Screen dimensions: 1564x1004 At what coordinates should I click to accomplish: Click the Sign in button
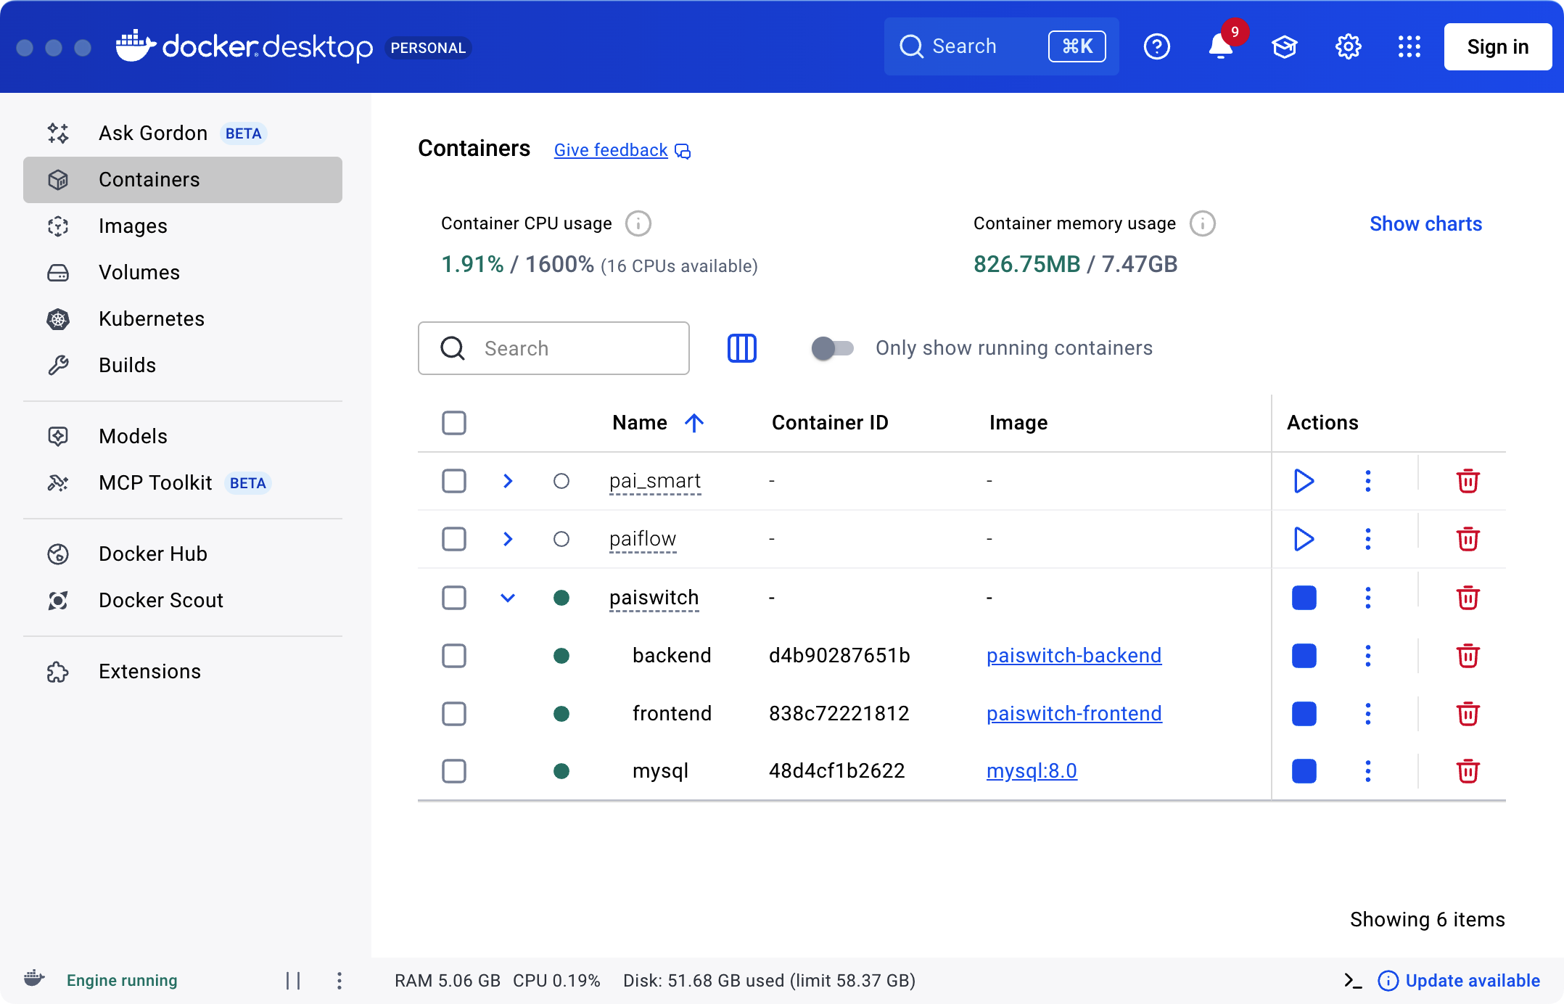pos(1497,47)
